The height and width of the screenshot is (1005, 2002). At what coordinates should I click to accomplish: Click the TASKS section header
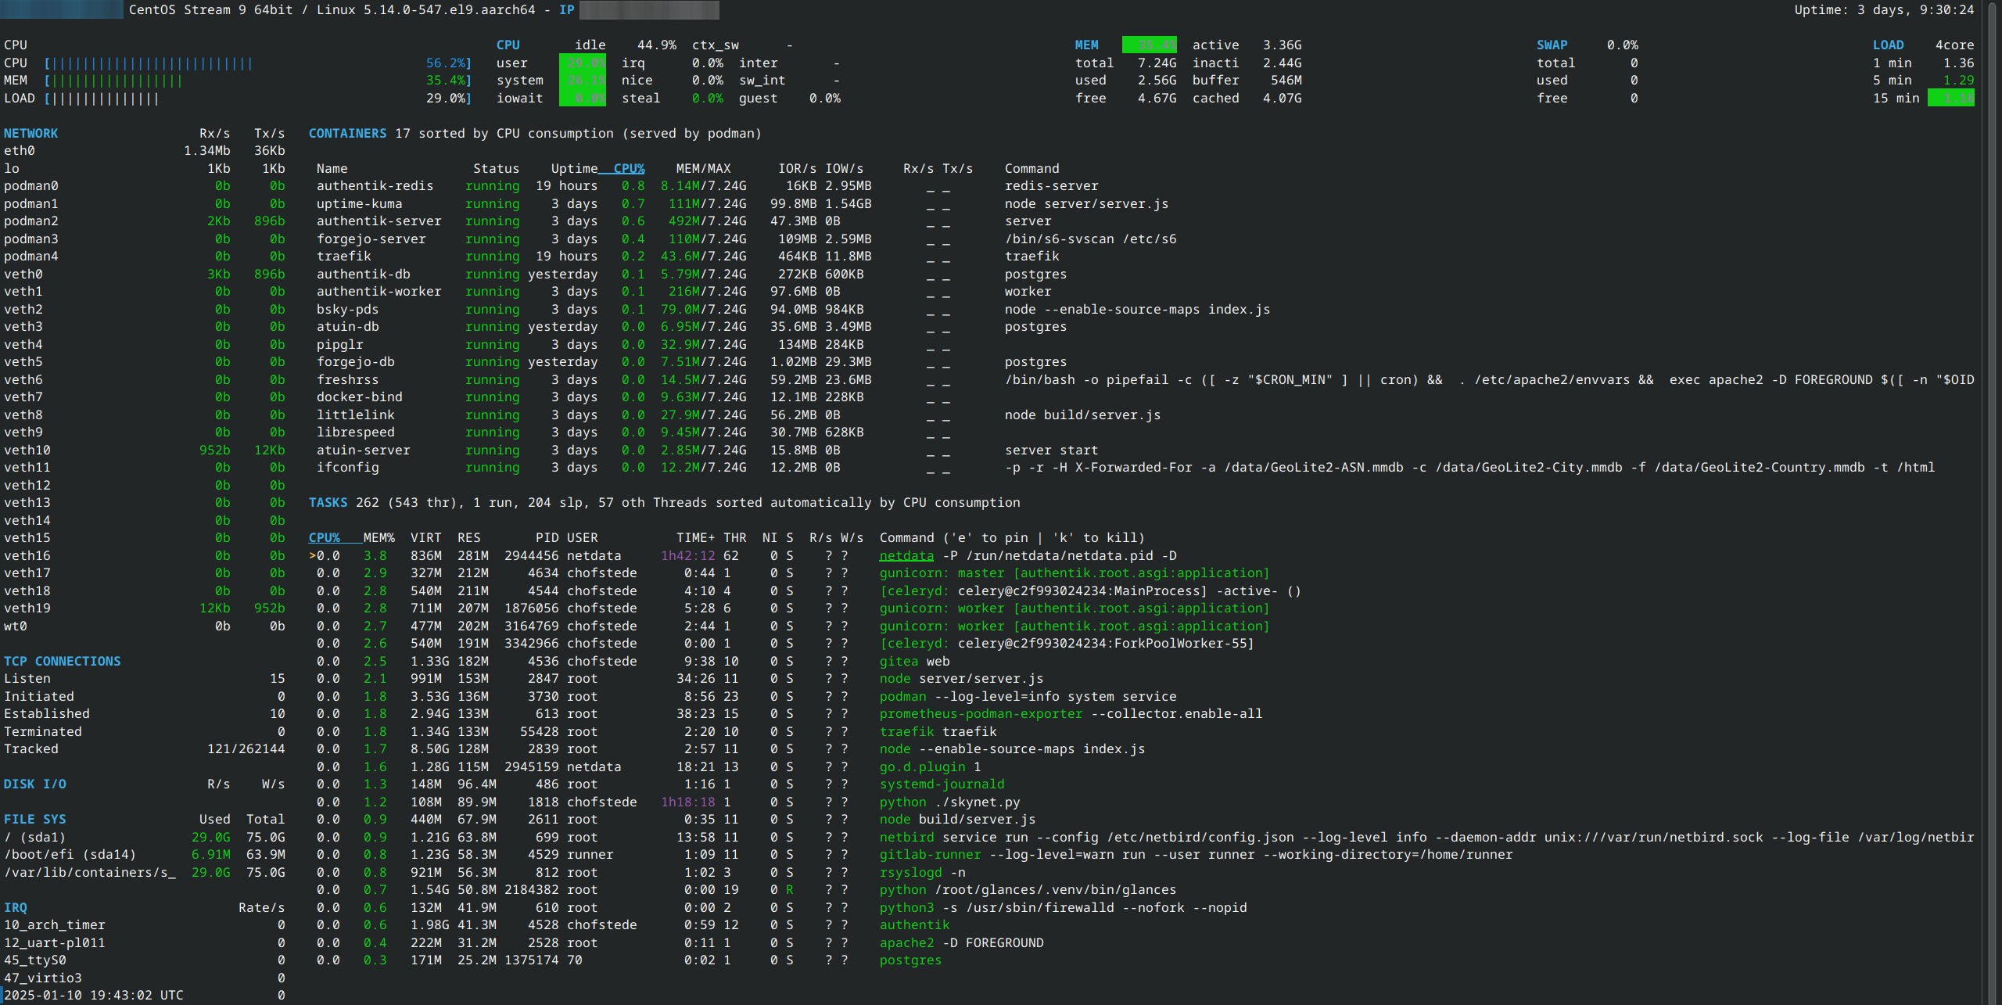(328, 502)
